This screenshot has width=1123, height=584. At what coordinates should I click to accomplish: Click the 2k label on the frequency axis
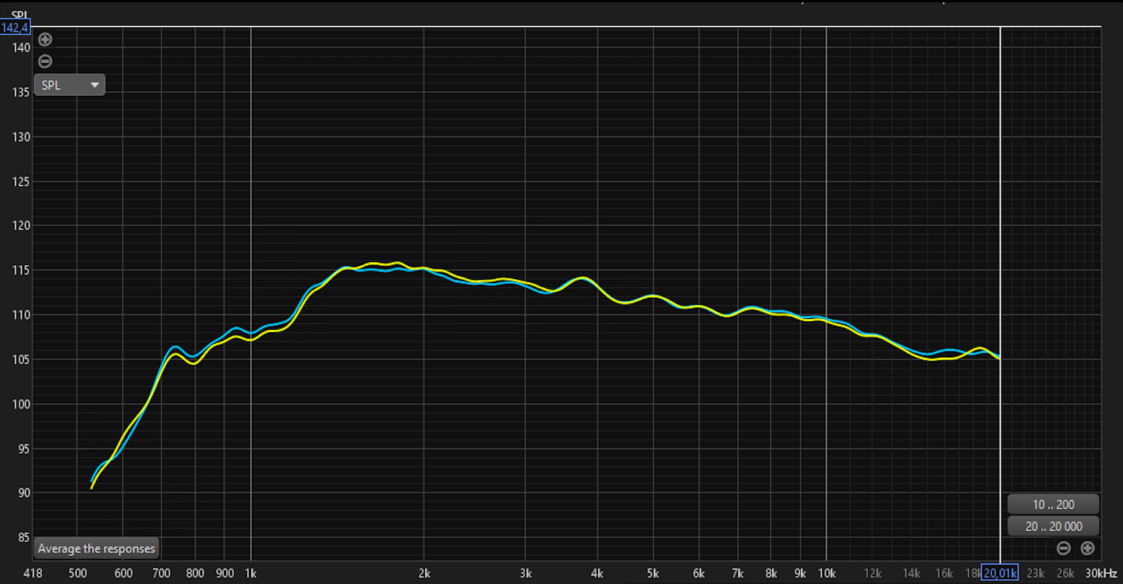(x=424, y=574)
